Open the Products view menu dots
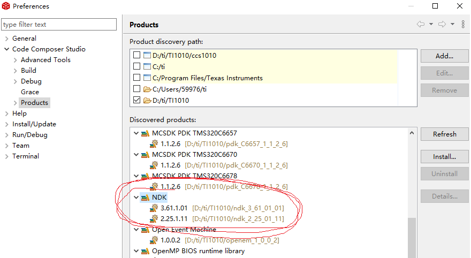Image resolution: width=471 pixels, height=258 pixels. [463, 24]
